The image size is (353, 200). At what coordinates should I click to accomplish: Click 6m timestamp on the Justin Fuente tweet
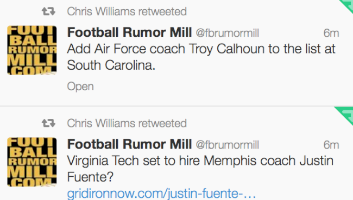click(331, 145)
